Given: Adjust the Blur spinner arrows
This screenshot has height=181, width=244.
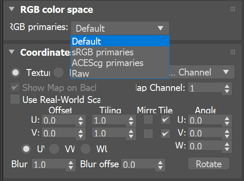Looking at the screenshot, I should click(71, 165).
